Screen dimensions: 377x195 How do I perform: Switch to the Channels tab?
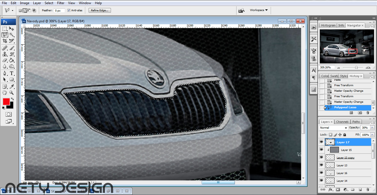(342, 122)
